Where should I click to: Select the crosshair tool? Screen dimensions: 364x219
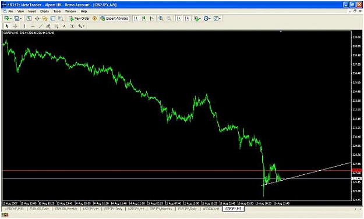tap(15, 26)
